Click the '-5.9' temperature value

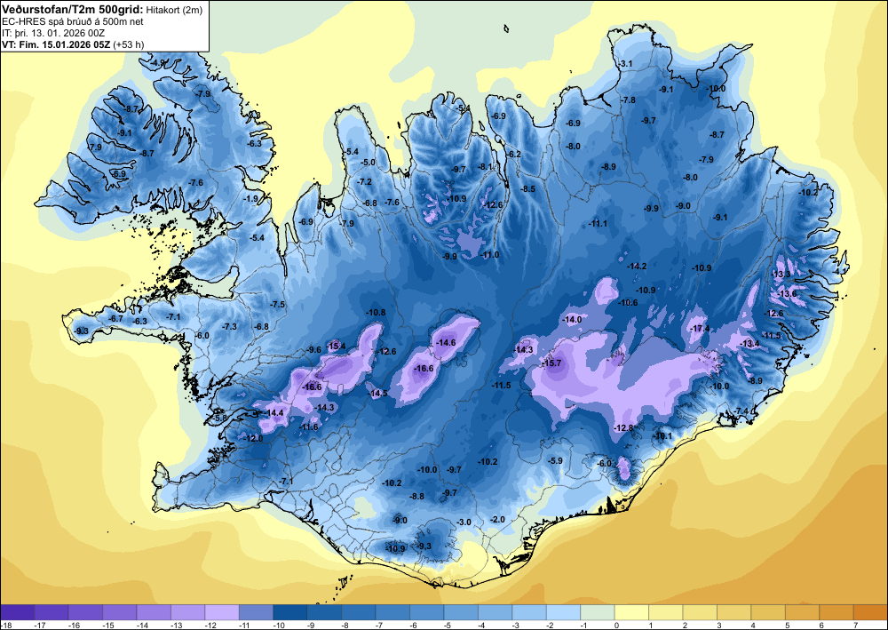point(556,460)
